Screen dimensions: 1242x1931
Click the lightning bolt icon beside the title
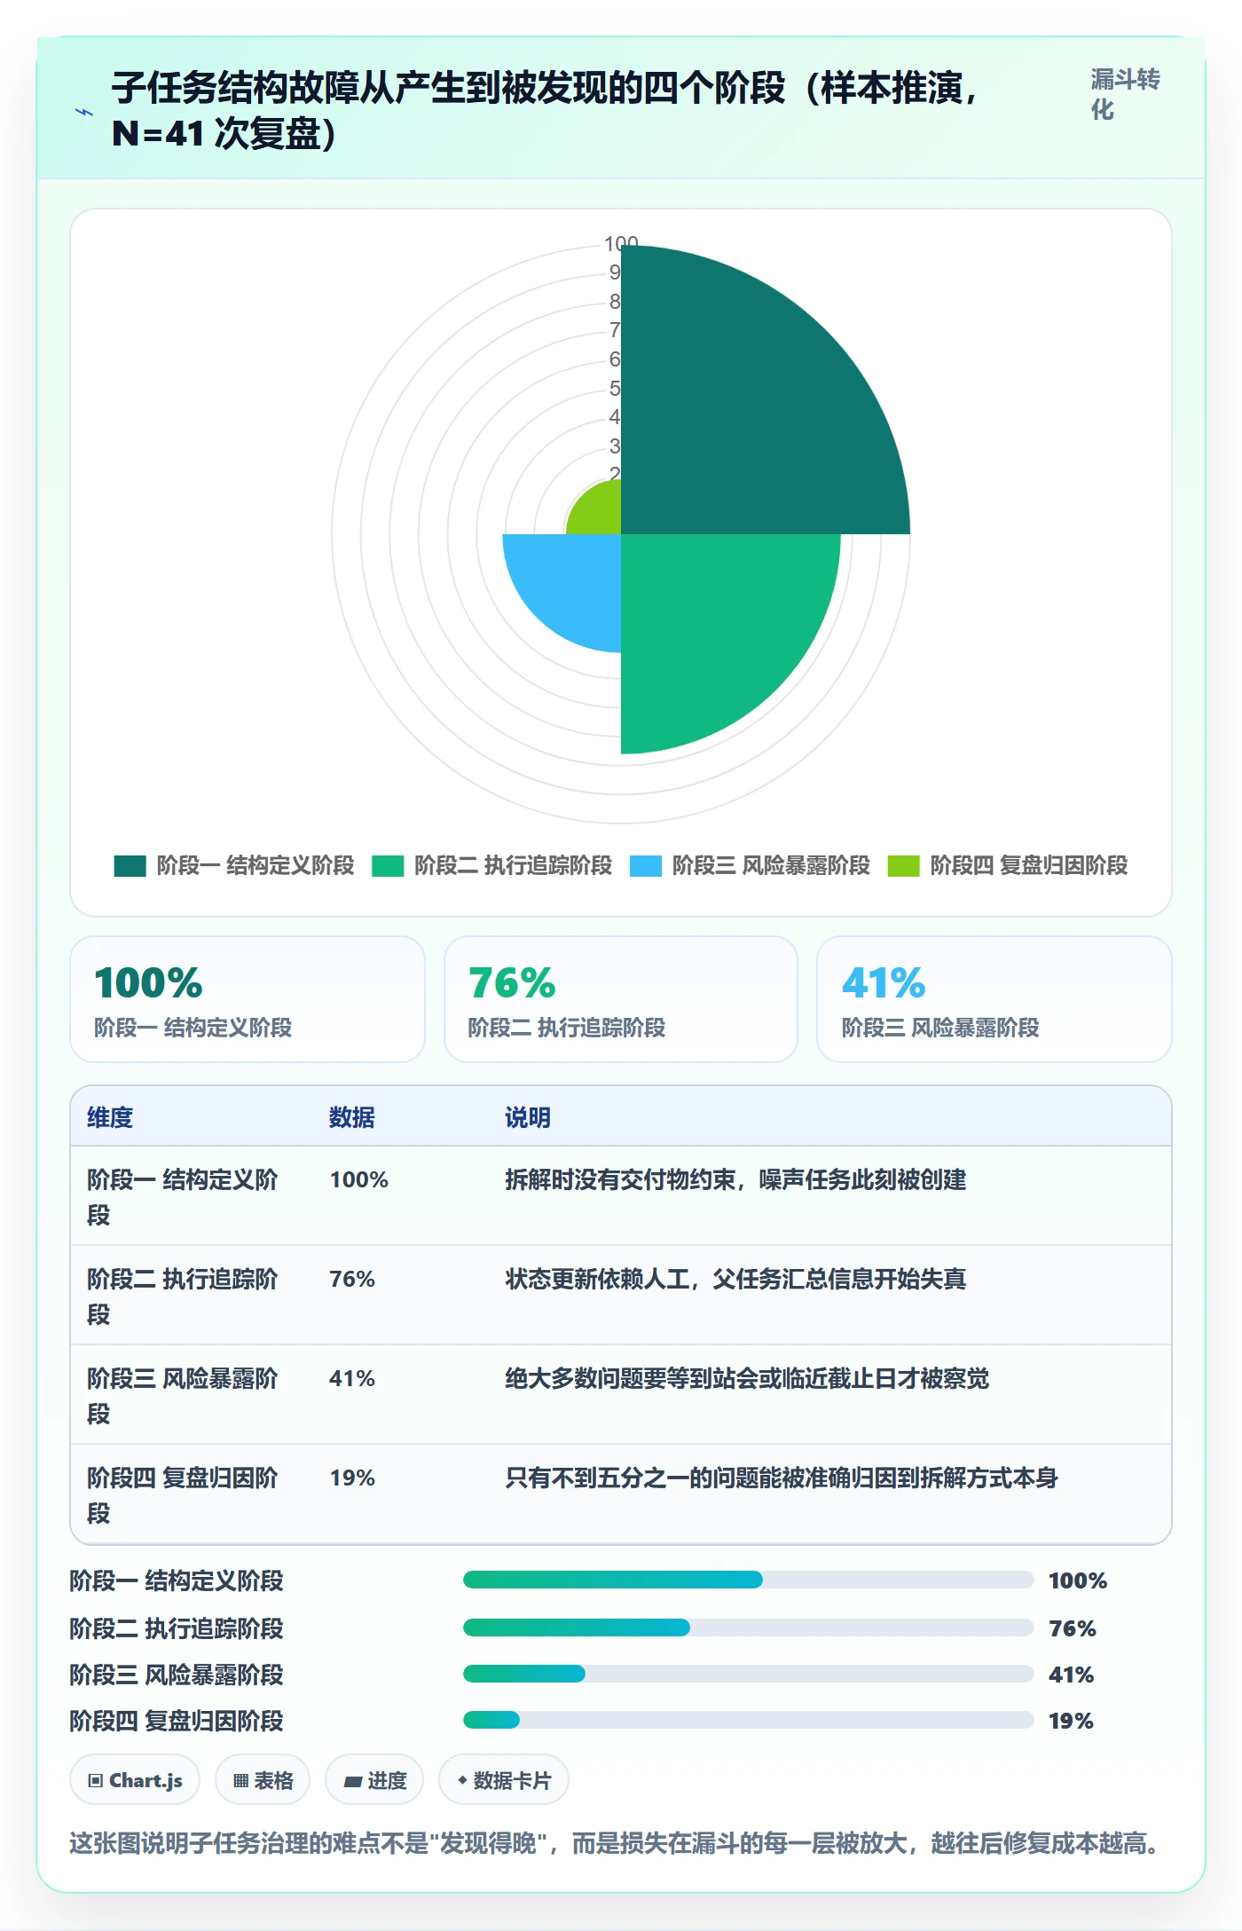pyautogui.click(x=84, y=112)
